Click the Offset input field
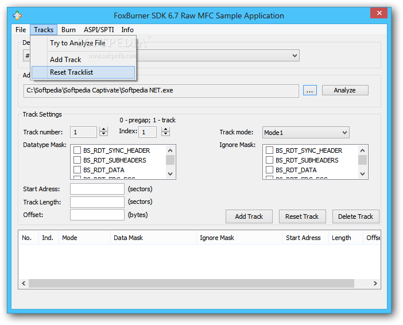 coord(97,215)
